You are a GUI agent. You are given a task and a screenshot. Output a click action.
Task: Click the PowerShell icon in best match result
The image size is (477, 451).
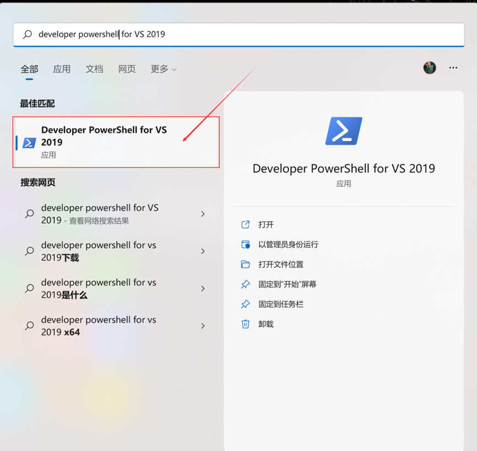[30, 143]
